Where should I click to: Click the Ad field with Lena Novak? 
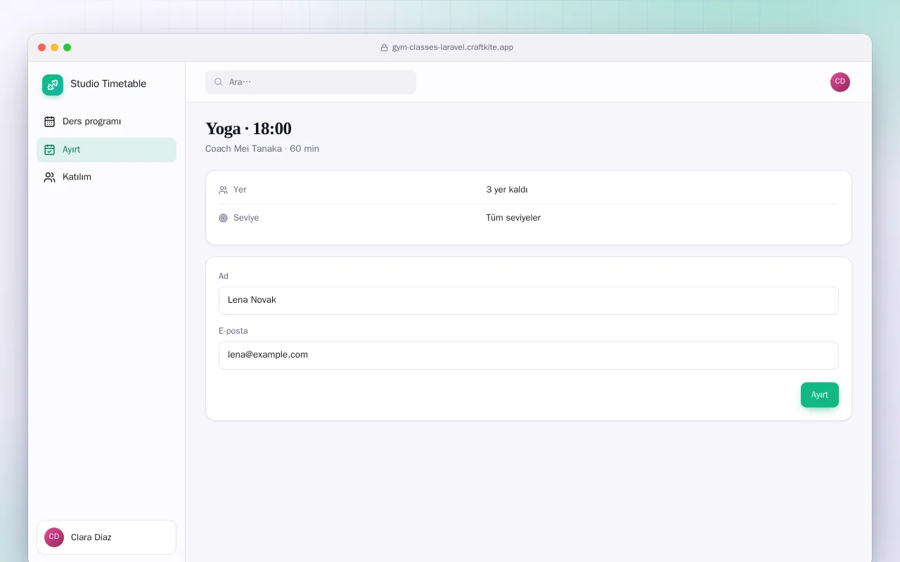click(x=529, y=301)
